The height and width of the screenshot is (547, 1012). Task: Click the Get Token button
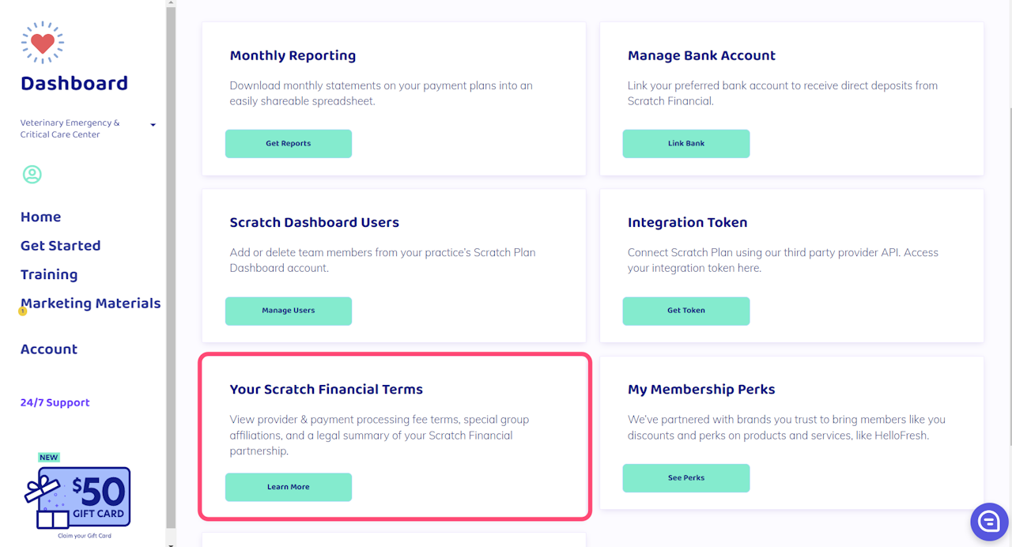coord(685,311)
